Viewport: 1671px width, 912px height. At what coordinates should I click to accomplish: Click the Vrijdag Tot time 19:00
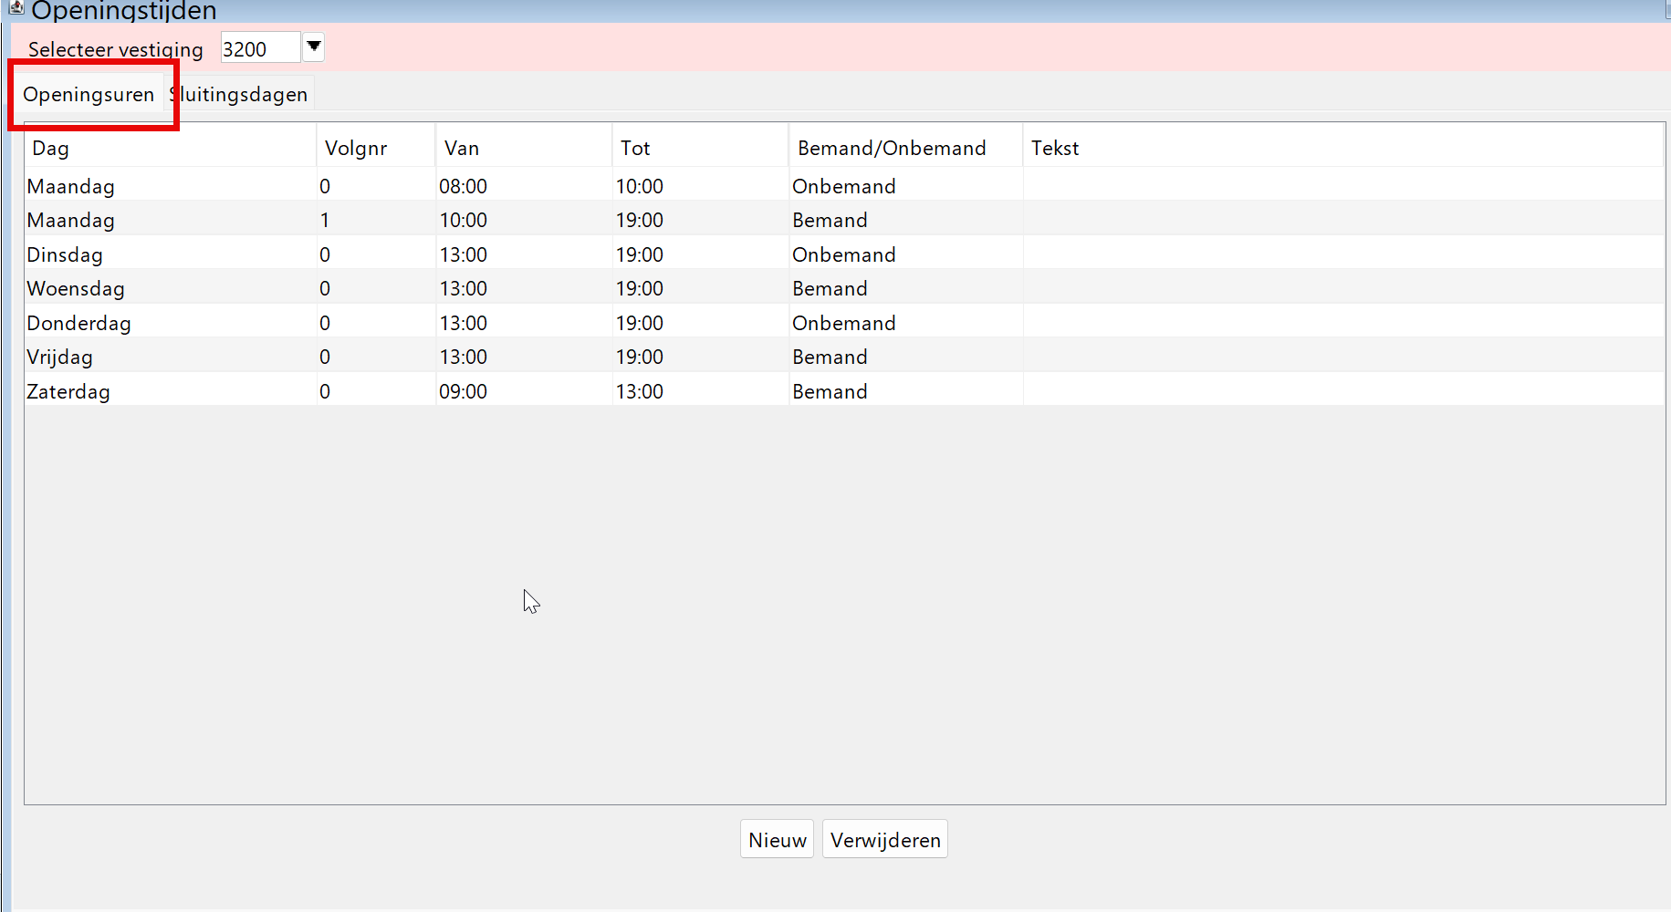[639, 358]
